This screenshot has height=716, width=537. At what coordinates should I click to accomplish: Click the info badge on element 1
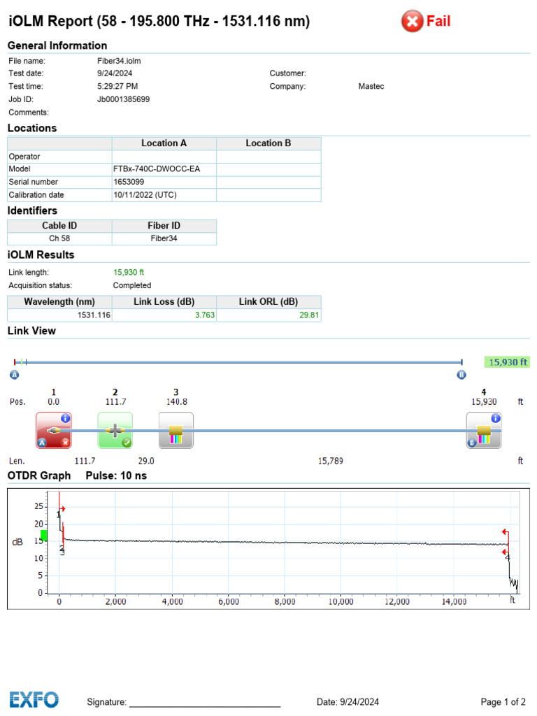coord(65,418)
